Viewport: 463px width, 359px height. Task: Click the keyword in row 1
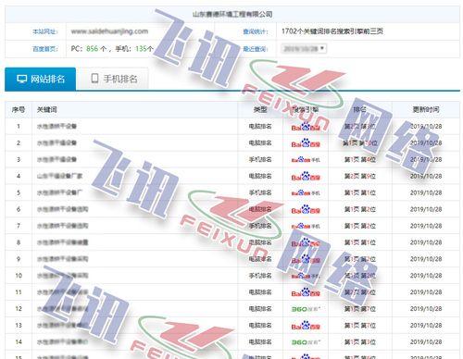click(x=56, y=126)
